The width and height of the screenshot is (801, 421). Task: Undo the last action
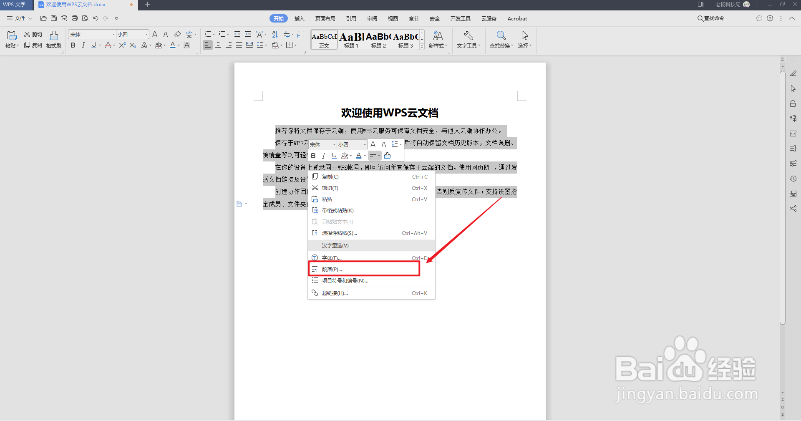click(96, 18)
